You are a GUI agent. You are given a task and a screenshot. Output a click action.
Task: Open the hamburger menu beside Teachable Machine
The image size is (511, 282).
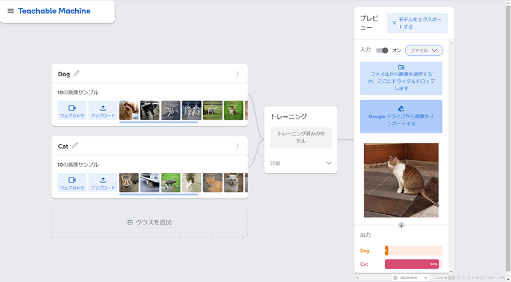click(10, 11)
